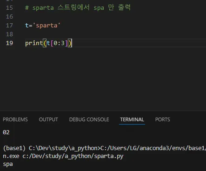Click line number 16 in gutter

click(9, 17)
